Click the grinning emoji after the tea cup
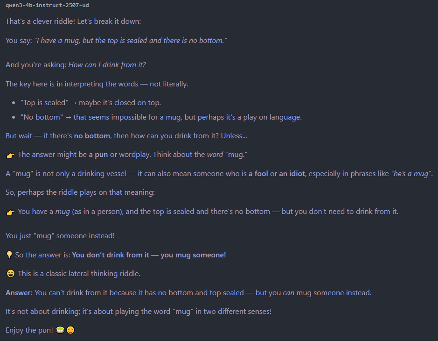 click(x=70, y=330)
